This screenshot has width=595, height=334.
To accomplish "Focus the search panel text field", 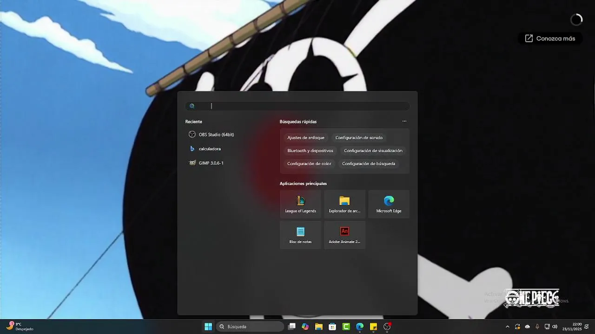I will [x=297, y=106].
